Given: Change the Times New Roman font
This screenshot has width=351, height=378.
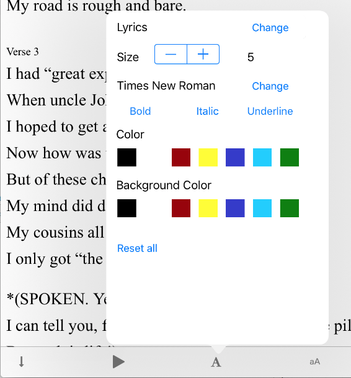Looking at the screenshot, I should point(270,86).
